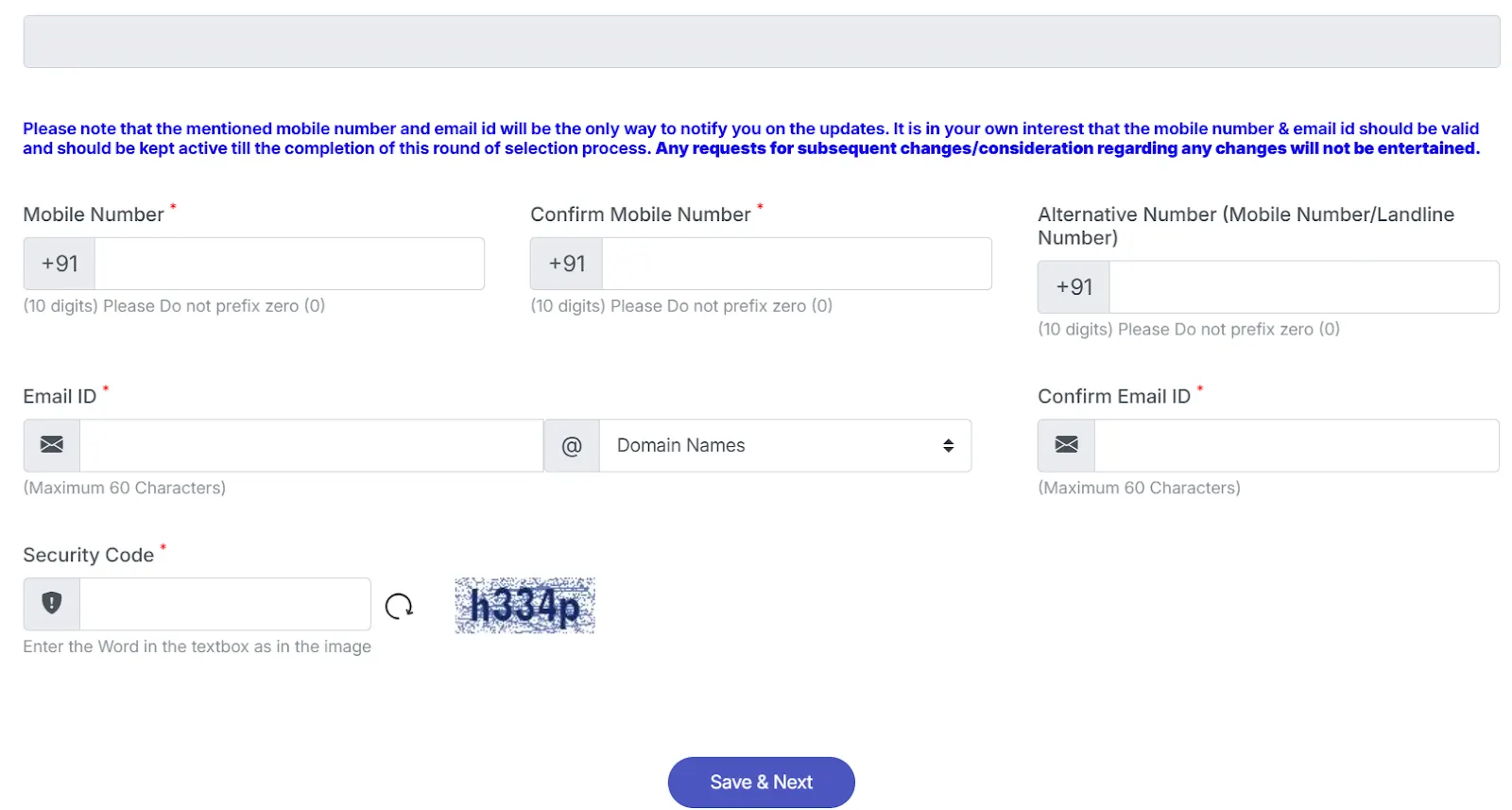Screen dimensions: 1512x810
Task: Click the Email ID text box
Action: click(x=312, y=445)
